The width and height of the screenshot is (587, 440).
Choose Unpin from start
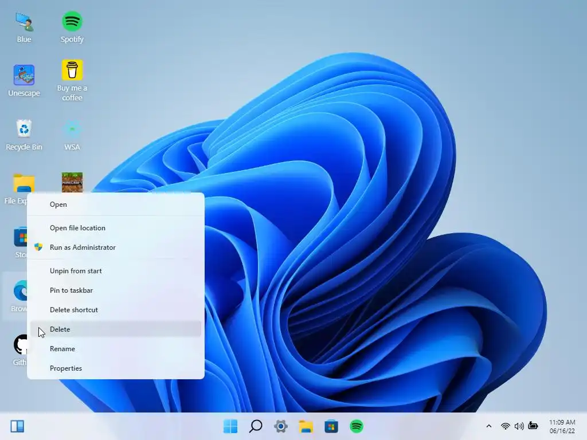click(x=116, y=271)
